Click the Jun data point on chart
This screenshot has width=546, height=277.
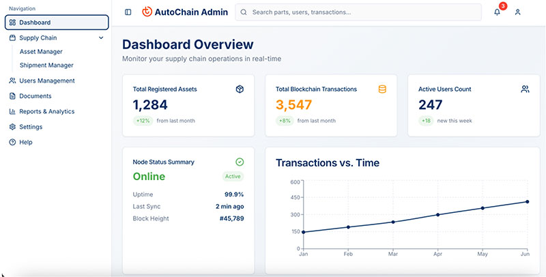(x=528, y=201)
